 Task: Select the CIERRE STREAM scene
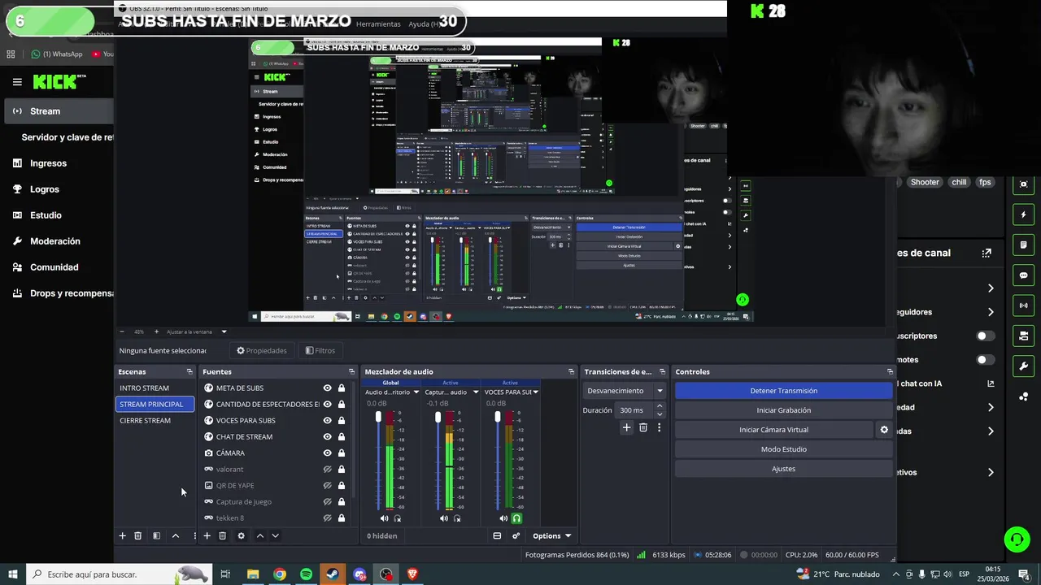[x=155, y=420]
